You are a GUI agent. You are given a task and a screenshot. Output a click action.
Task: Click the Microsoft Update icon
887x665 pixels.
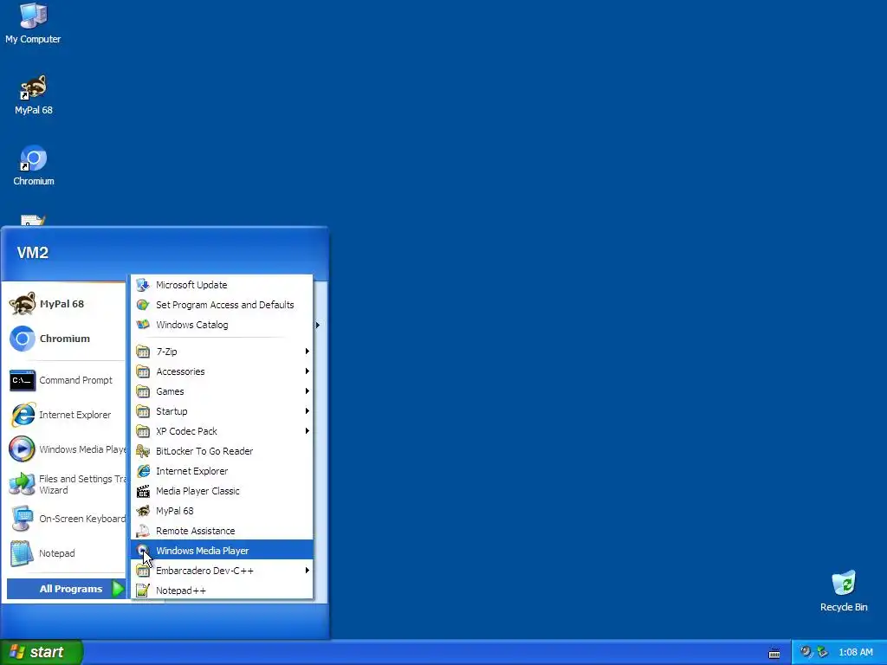click(x=143, y=285)
